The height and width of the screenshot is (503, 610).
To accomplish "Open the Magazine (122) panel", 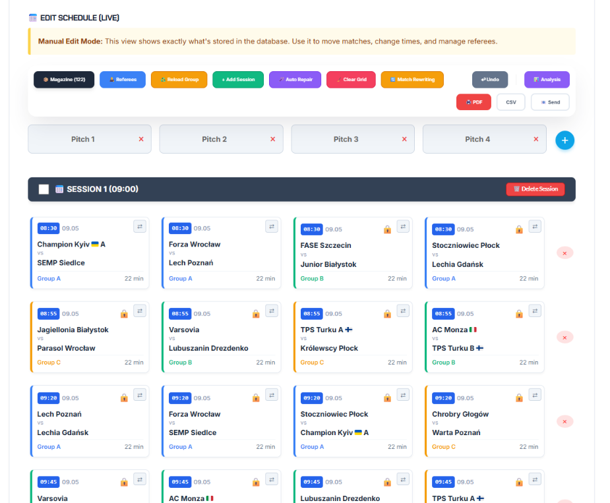I will click(x=64, y=79).
